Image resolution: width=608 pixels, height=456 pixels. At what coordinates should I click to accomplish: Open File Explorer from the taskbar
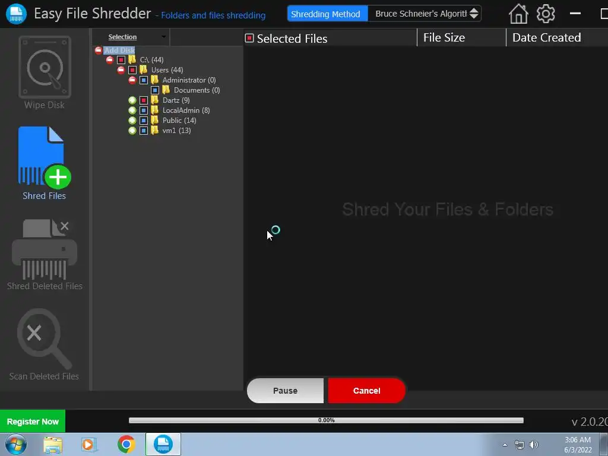(53, 445)
